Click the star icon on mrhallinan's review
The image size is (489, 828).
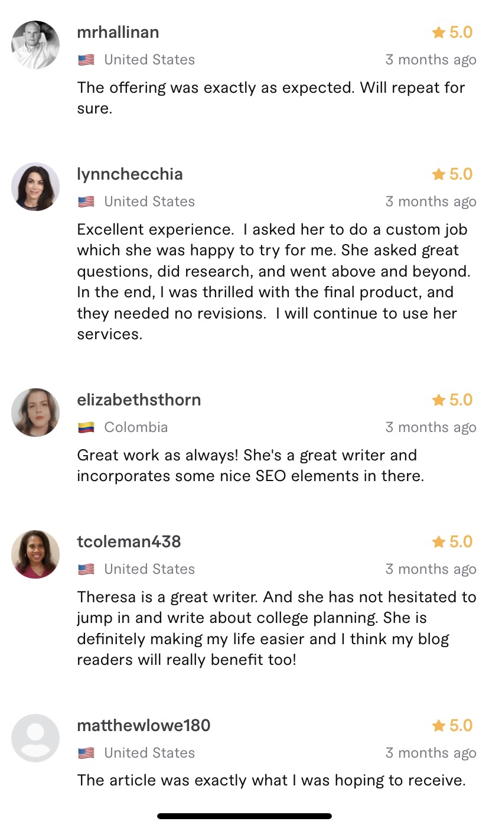tap(438, 33)
